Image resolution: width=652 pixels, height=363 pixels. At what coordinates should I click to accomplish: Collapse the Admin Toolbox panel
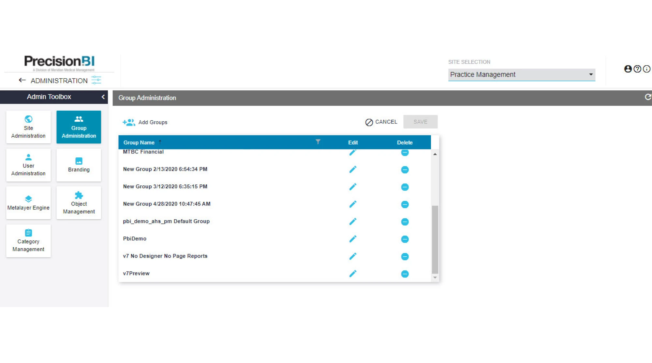pos(103,97)
